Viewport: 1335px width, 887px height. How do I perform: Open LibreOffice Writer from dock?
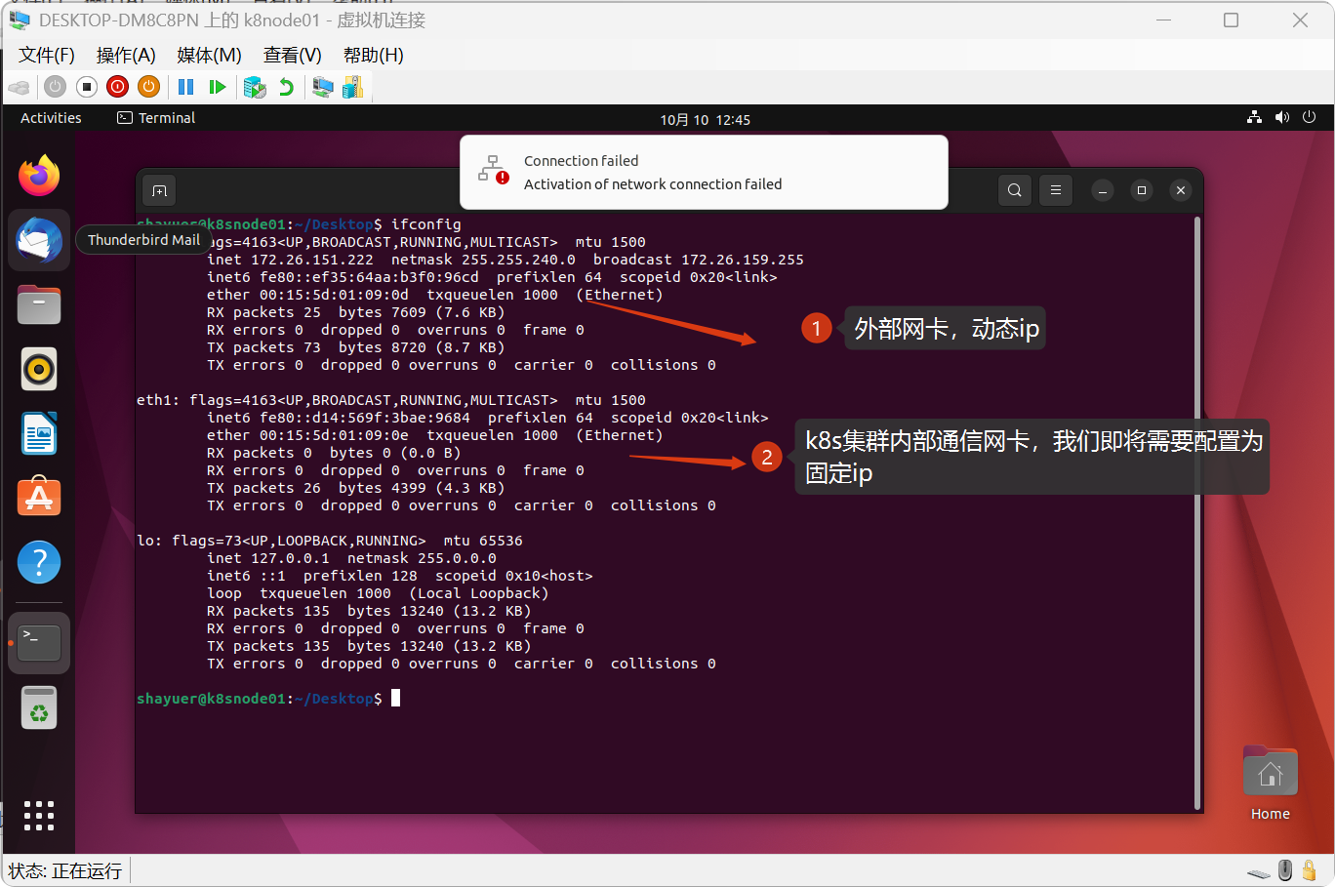click(39, 433)
